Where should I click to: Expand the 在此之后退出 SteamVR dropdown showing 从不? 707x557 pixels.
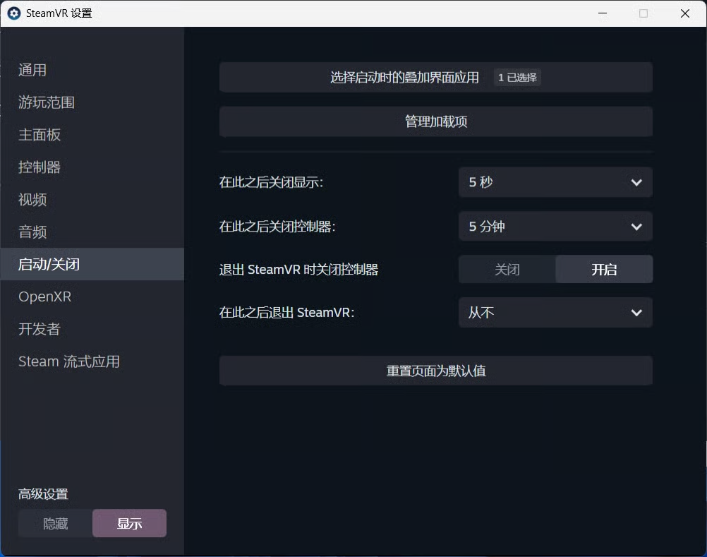point(555,313)
